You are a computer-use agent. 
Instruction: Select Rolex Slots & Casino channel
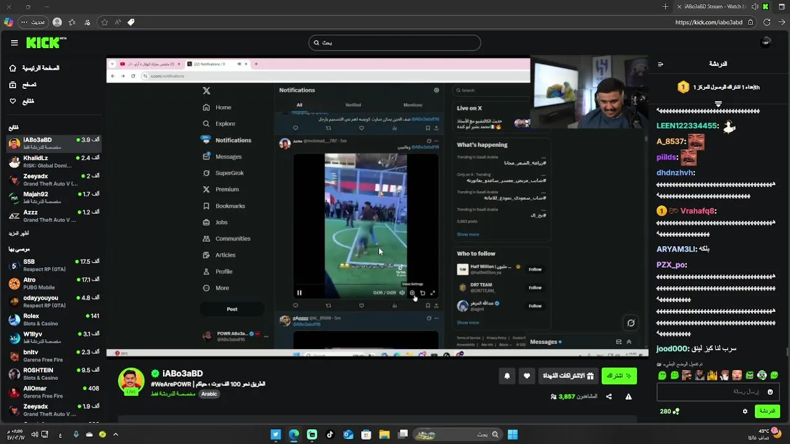coord(54,319)
